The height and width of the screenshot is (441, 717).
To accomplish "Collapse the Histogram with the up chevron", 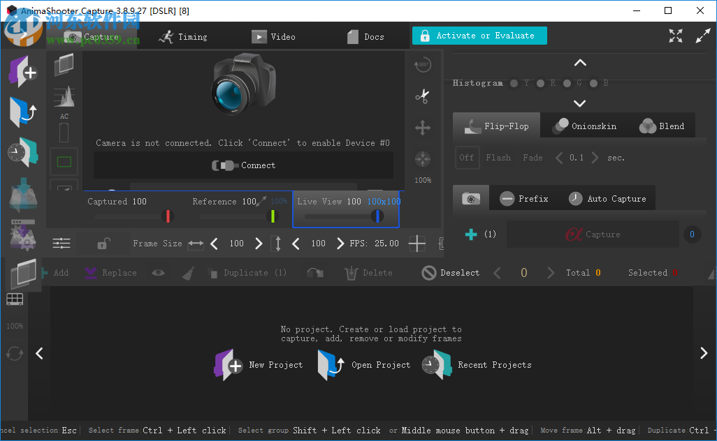I will [x=579, y=62].
